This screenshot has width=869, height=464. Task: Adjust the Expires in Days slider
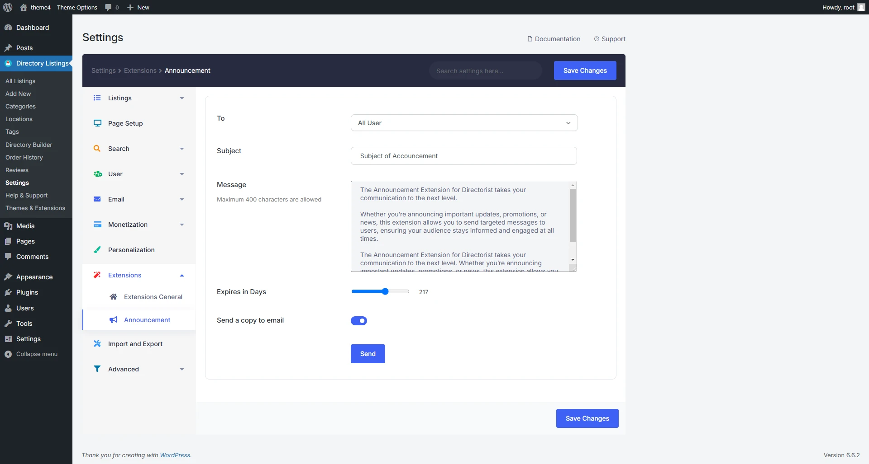[385, 292]
